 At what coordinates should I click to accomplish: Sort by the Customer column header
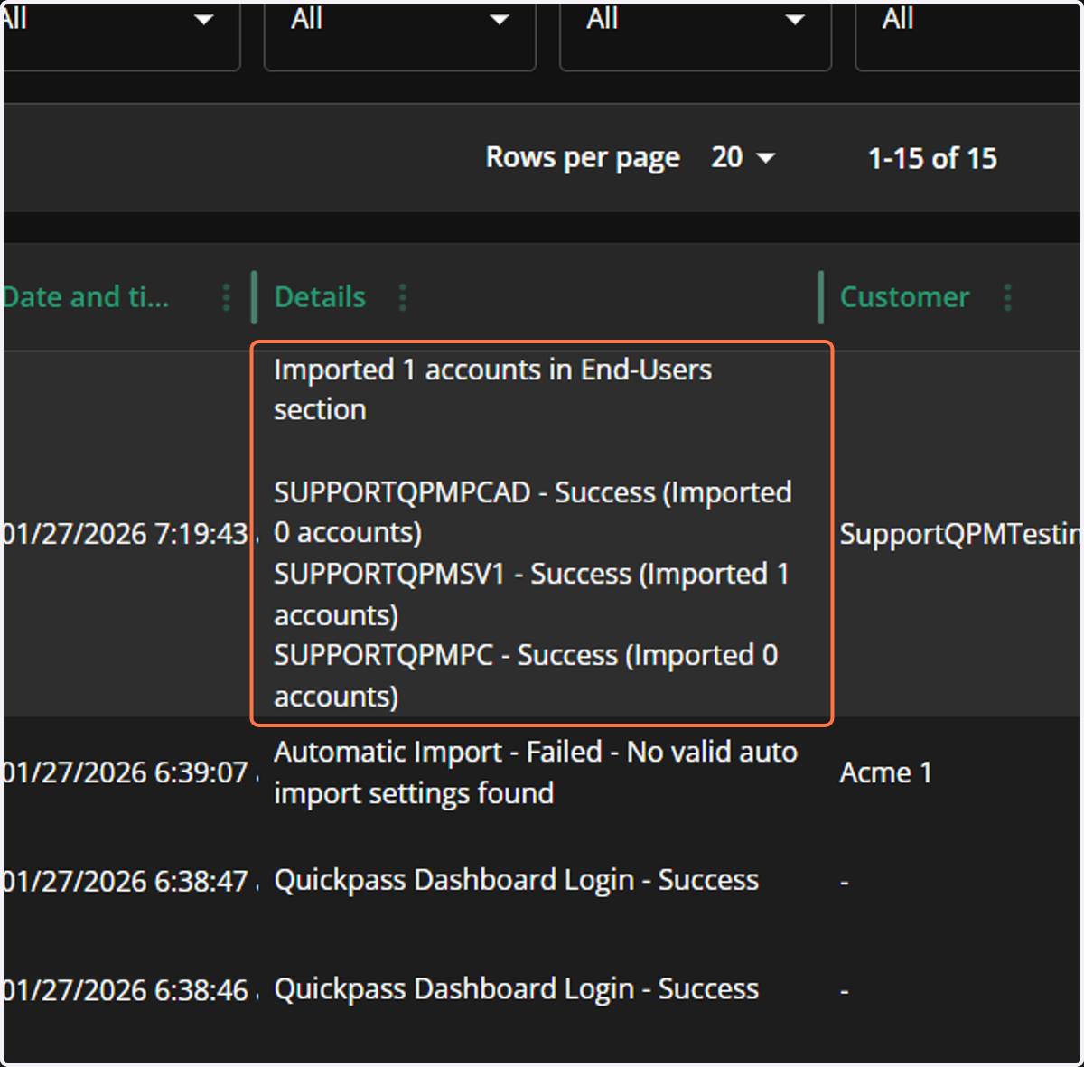[x=904, y=297]
